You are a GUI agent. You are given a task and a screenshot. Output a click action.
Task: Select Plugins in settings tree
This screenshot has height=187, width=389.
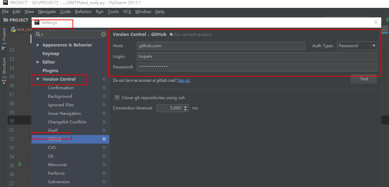[50, 71]
